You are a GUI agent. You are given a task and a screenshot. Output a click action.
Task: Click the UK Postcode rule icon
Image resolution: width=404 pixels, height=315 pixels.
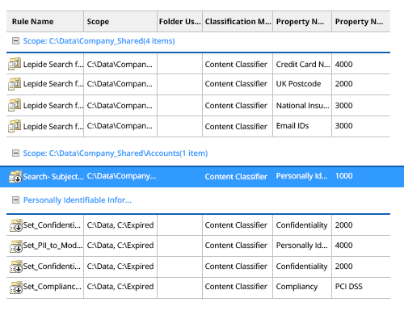tap(15, 84)
